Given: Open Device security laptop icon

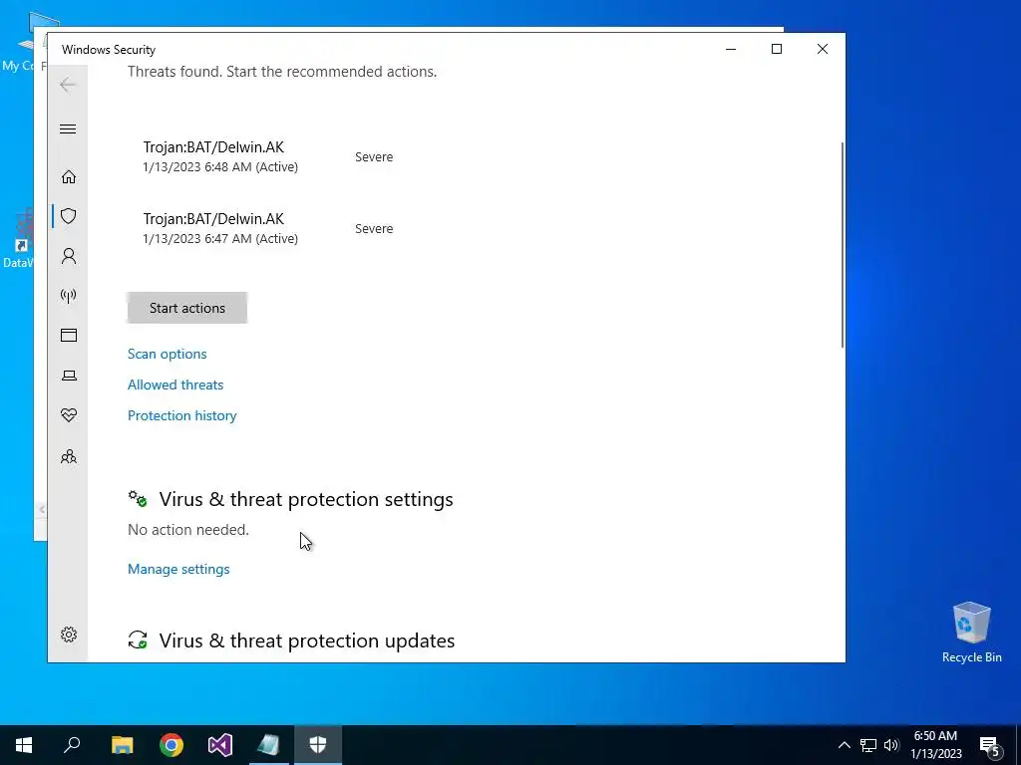Looking at the screenshot, I should coord(69,376).
